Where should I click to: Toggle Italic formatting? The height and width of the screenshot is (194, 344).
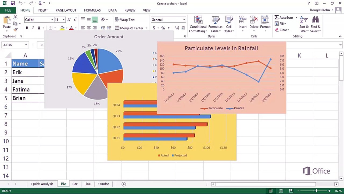click(33, 28)
